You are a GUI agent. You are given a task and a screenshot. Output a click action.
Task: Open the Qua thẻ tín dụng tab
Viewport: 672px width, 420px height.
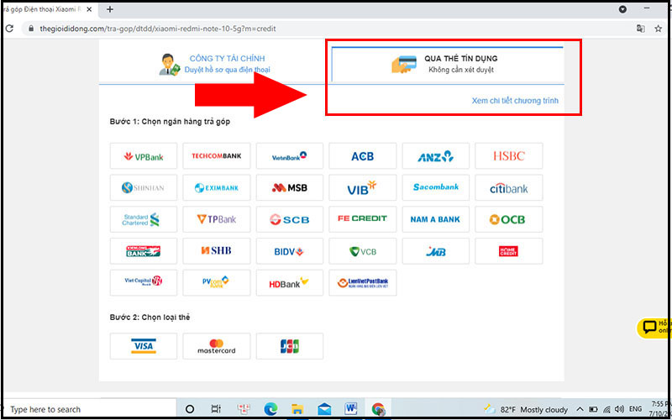[448, 64]
